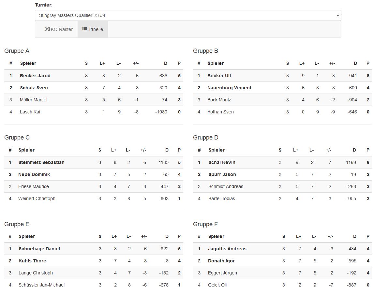Screen dimensions: 374x294
Task: Click the D column header in Gruppe B
Action: pos(355,63)
